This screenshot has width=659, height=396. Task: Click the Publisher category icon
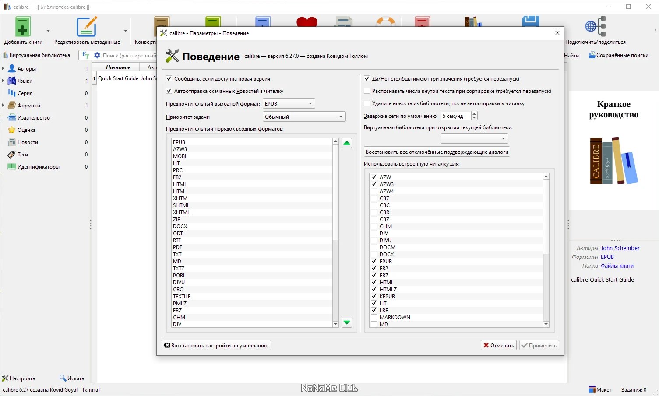12,118
